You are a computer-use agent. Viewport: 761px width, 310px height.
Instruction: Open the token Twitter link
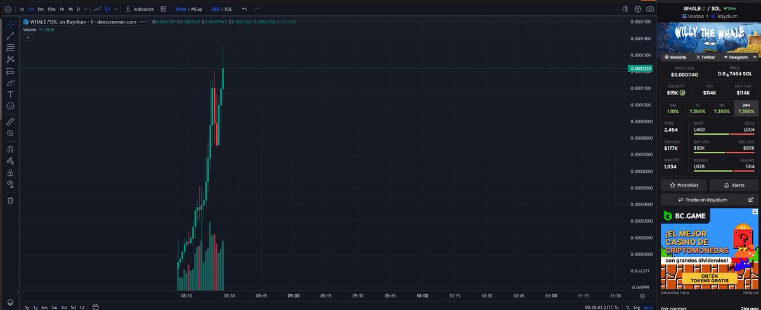click(x=707, y=57)
